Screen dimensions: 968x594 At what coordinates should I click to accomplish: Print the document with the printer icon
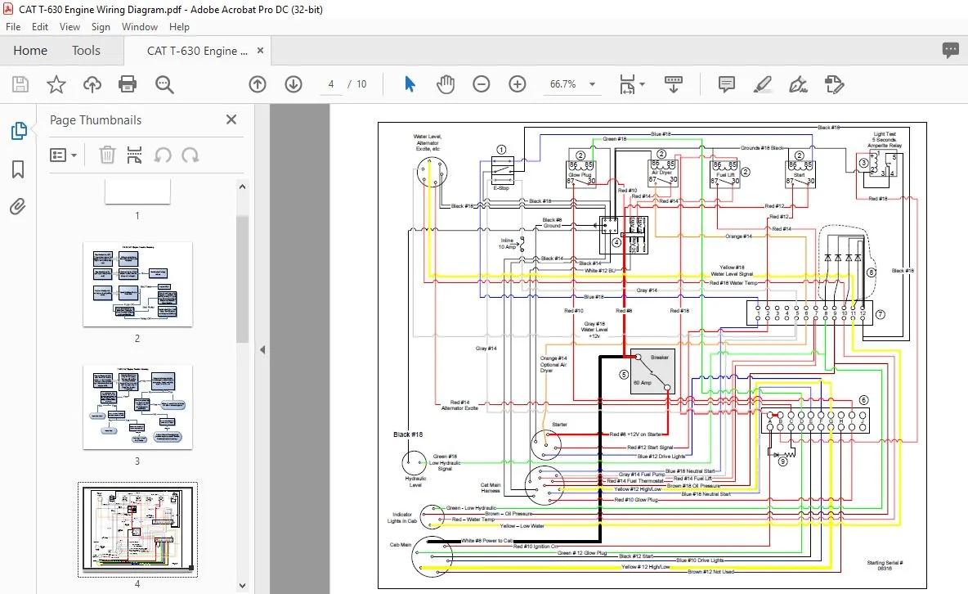(128, 84)
